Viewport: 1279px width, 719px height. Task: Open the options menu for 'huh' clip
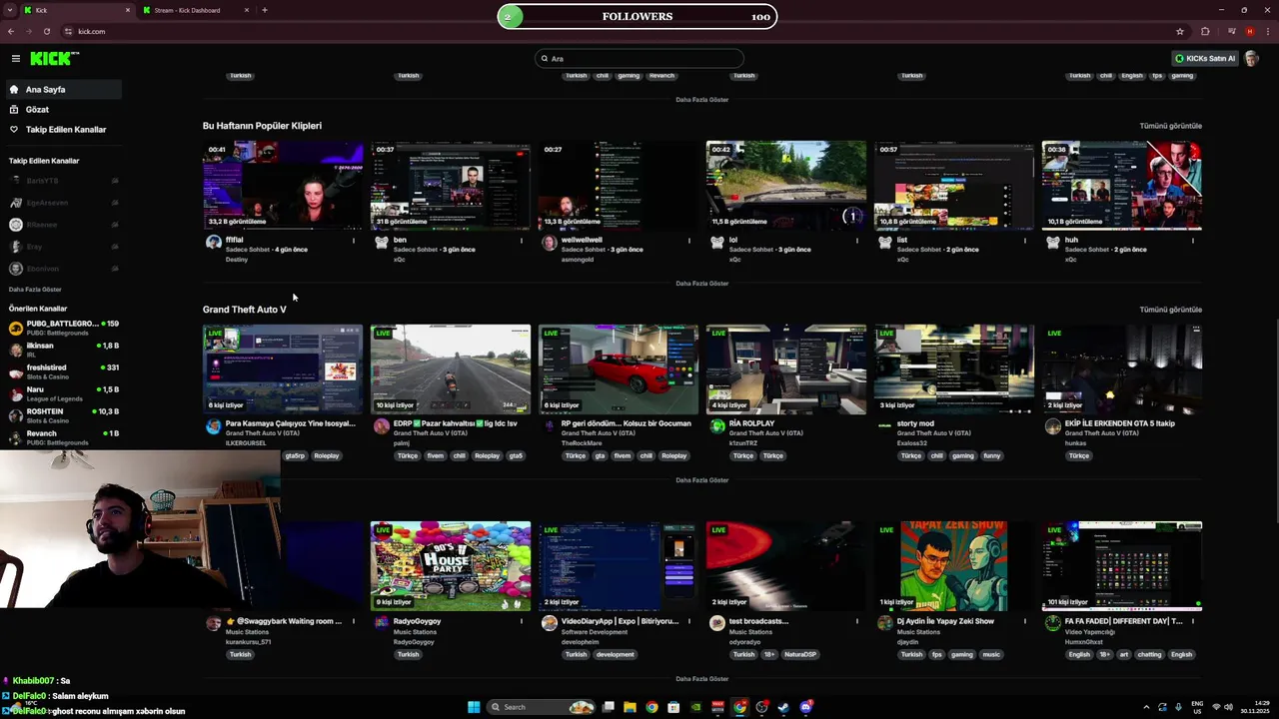coord(1192,241)
